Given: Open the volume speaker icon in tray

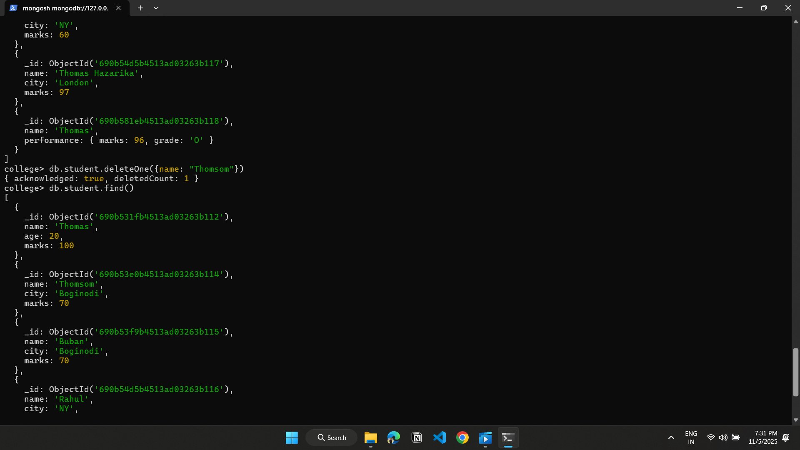Looking at the screenshot, I should point(723,437).
